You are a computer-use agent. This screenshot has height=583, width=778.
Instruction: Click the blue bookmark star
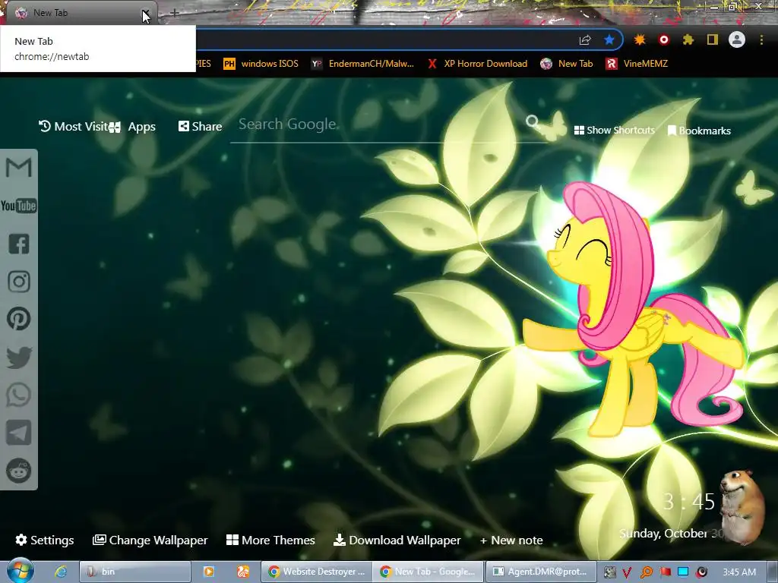click(609, 40)
